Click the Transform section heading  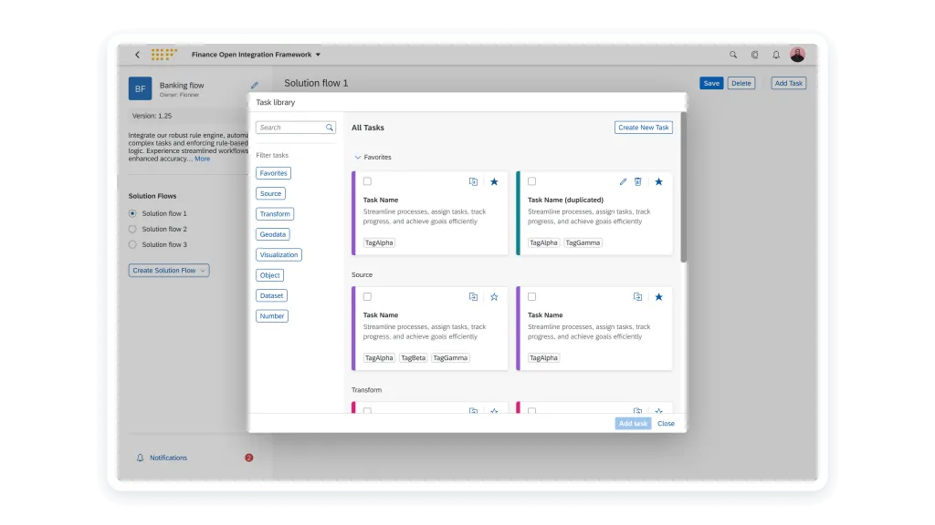click(366, 390)
